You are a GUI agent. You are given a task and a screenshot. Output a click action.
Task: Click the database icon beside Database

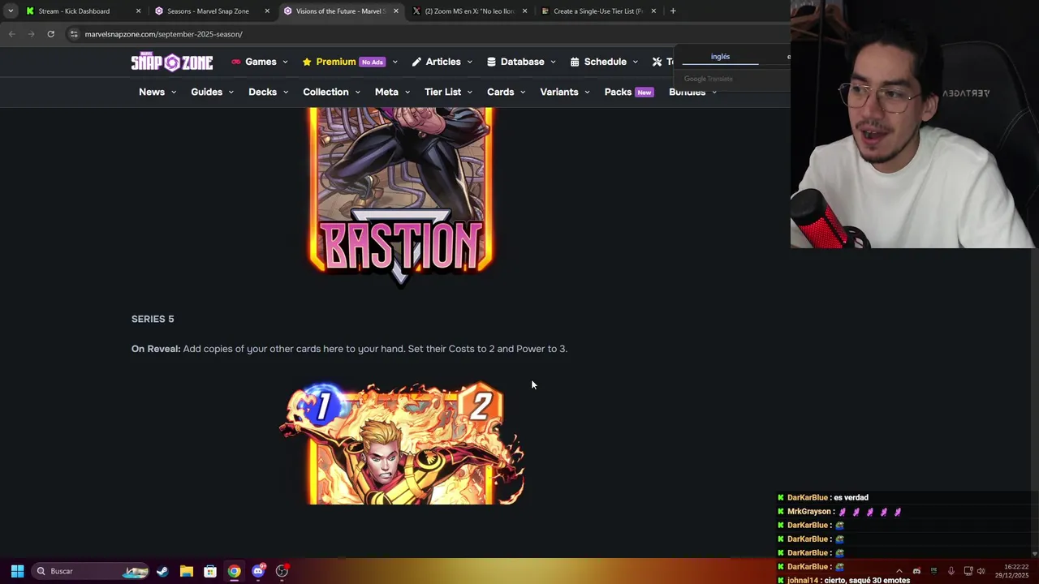491,62
